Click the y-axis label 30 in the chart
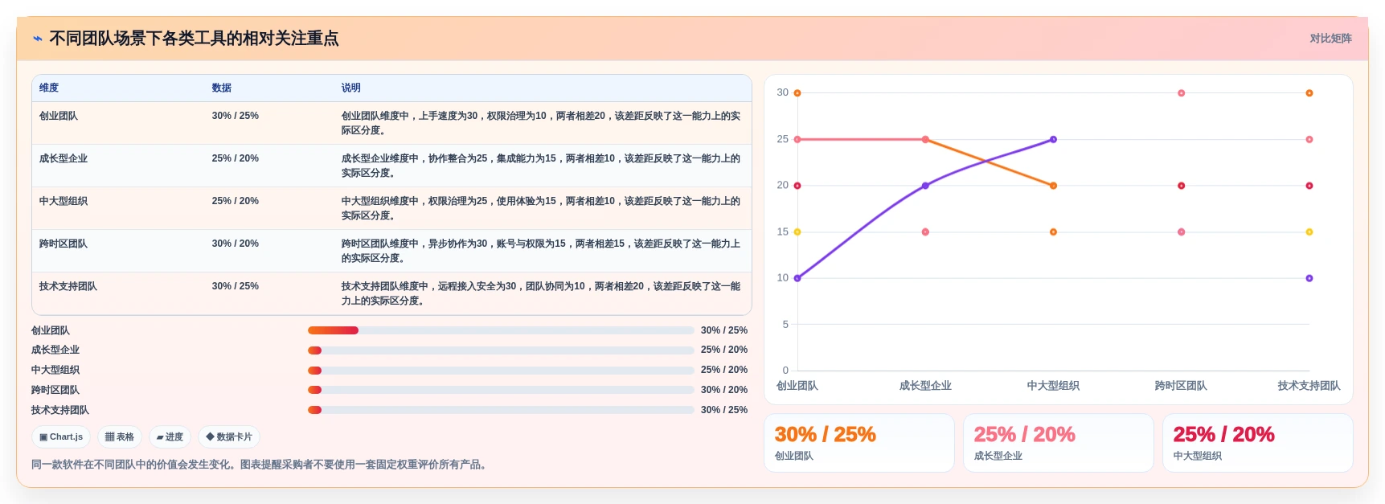 [782, 92]
